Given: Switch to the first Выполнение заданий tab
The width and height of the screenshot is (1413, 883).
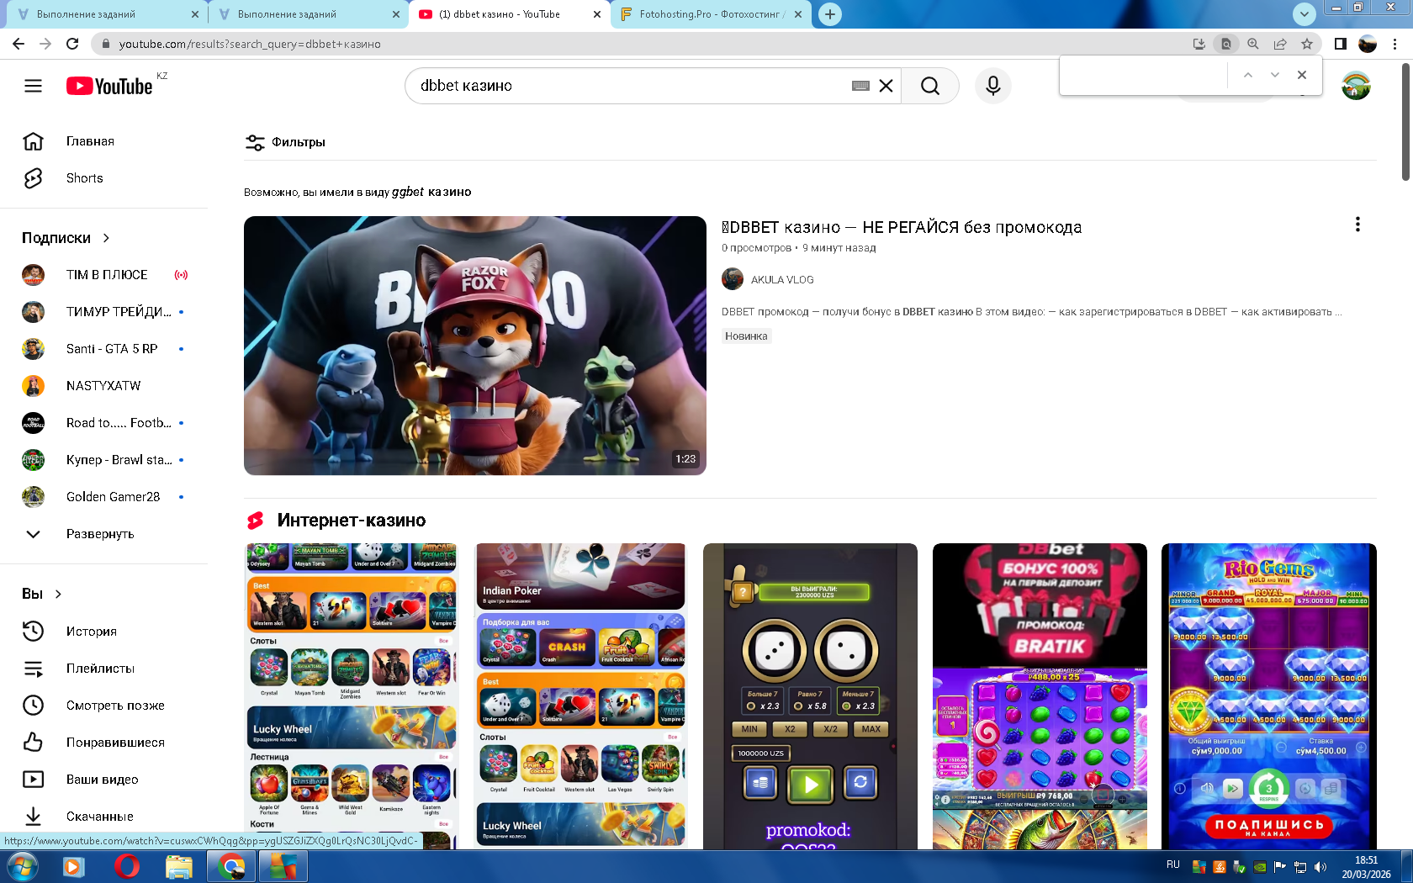Looking at the screenshot, I should 106,14.
